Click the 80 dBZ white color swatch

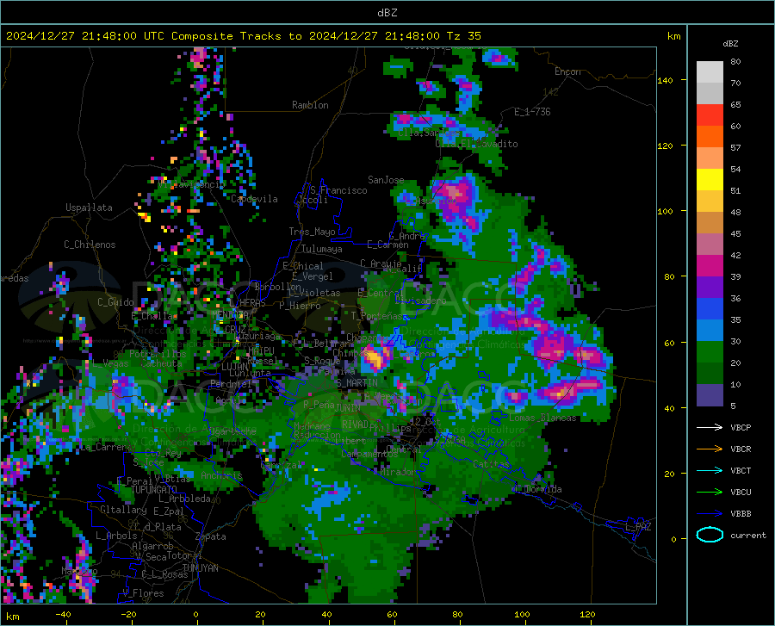pyautogui.click(x=710, y=71)
